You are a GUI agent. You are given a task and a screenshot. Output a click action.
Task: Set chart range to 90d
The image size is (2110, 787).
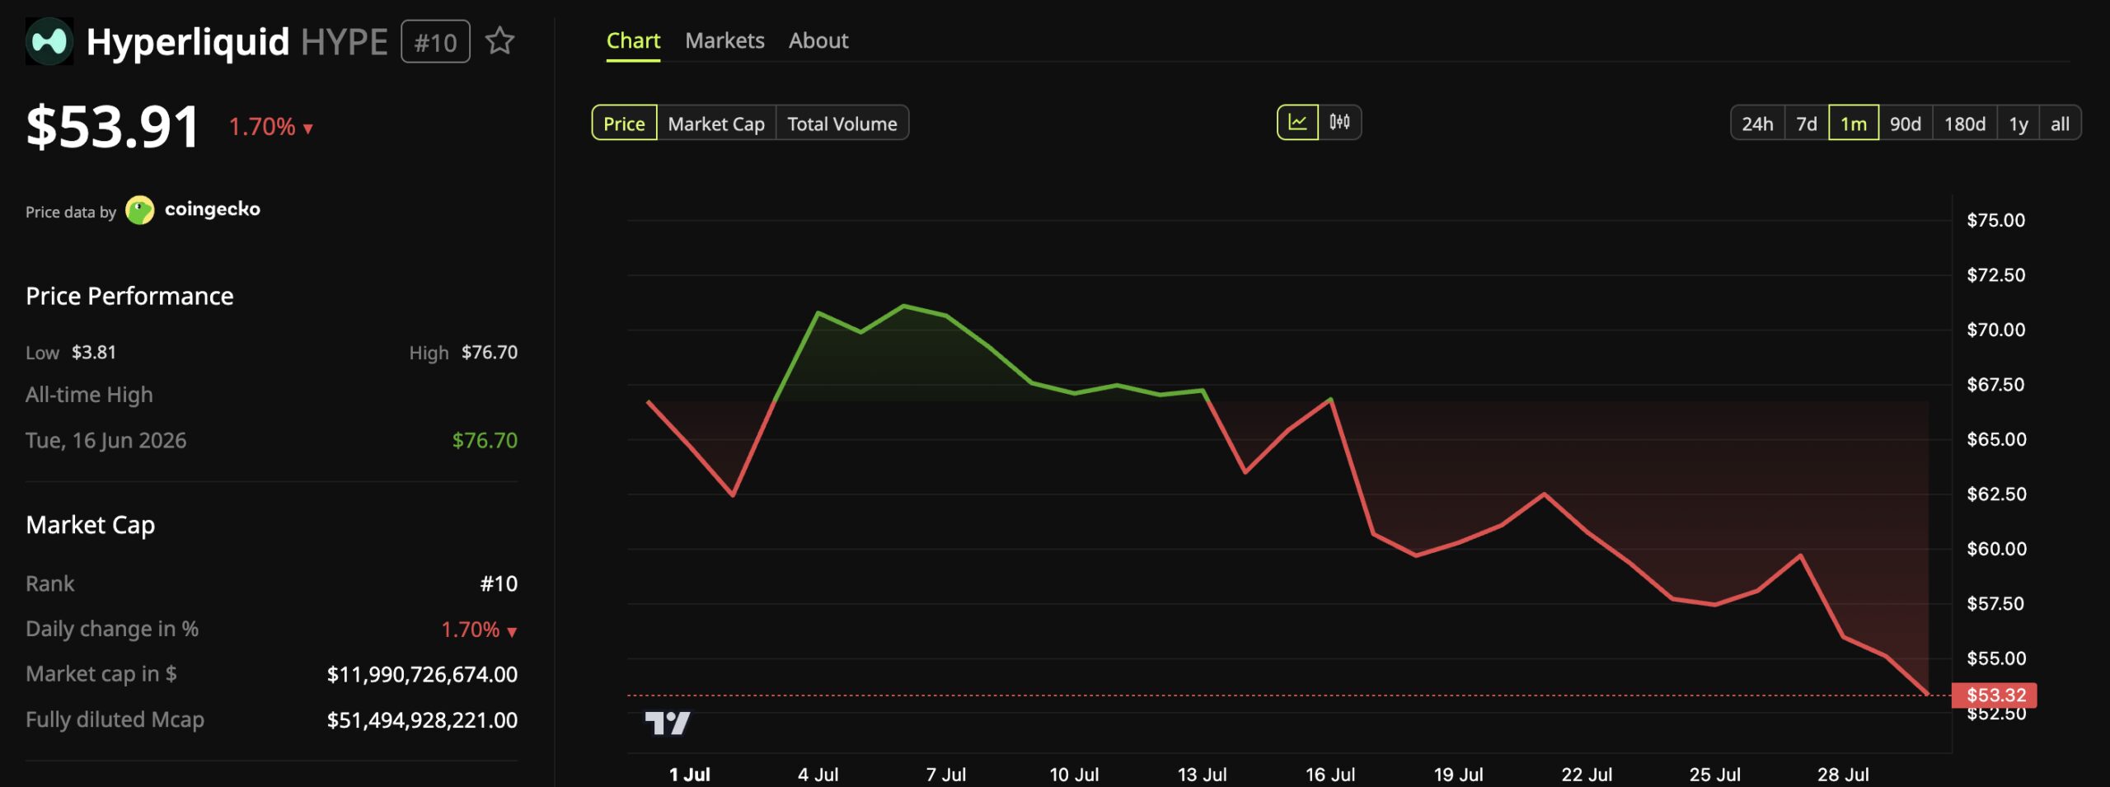coord(1906,124)
